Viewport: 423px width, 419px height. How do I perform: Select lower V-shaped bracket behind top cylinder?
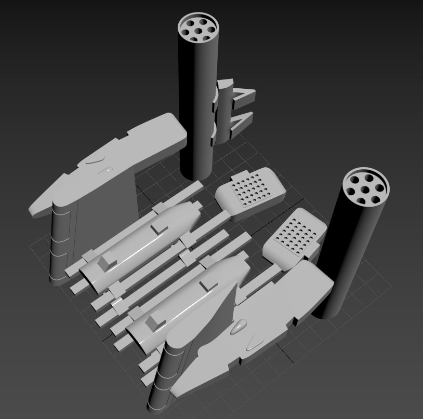[242, 125]
